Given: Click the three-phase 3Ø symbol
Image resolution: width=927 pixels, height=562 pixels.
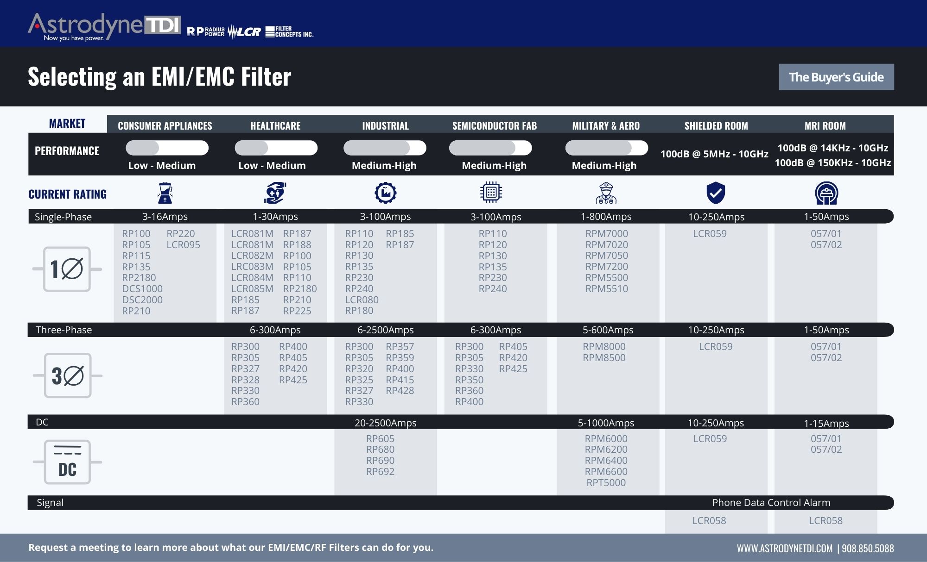Looking at the screenshot, I should (68, 375).
